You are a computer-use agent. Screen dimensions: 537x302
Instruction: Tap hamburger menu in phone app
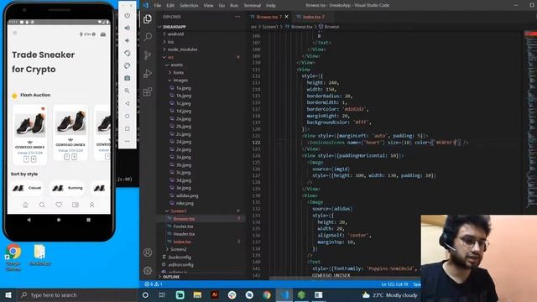[15, 34]
